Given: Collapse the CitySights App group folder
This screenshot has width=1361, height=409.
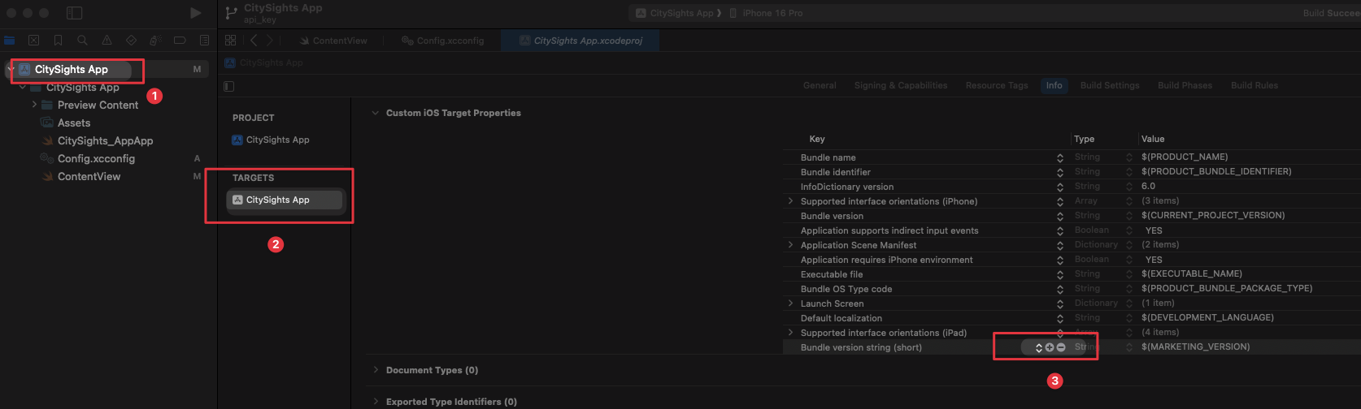Looking at the screenshot, I should tap(23, 87).
